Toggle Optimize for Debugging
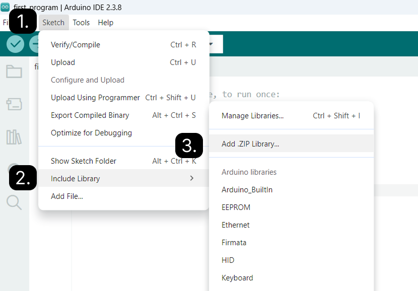 (123, 133)
